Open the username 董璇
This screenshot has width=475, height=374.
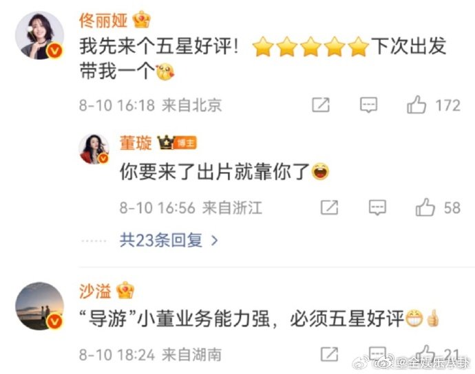136,143
